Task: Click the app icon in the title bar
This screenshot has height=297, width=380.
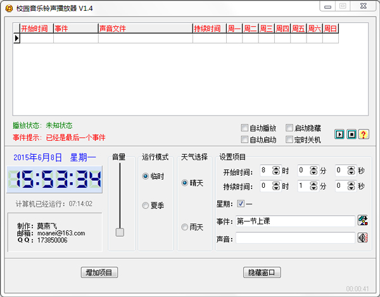Action: click(x=9, y=7)
